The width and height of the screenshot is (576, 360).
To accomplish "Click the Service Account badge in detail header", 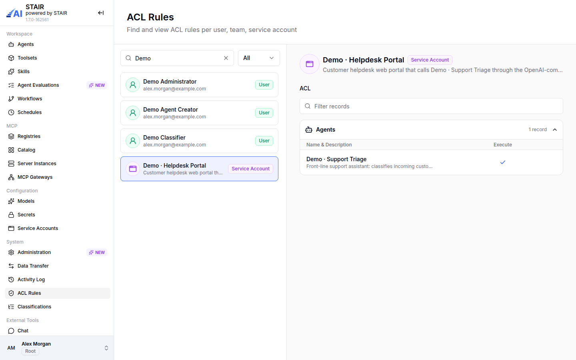I will point(430,60).
